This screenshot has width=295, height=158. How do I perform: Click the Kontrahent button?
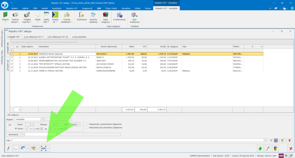[x=13, y=134]
